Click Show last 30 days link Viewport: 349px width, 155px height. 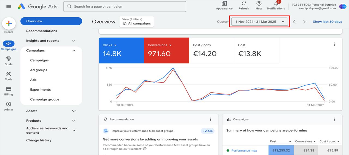(x=327, y=22)
